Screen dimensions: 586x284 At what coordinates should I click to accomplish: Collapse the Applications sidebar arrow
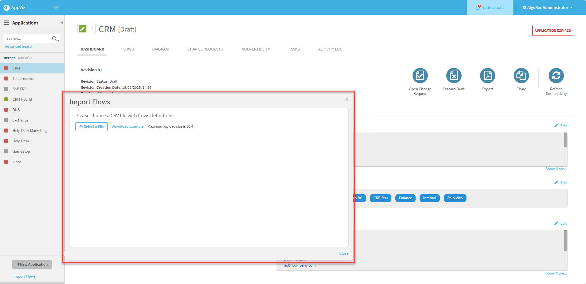click(x=62, y=23)
